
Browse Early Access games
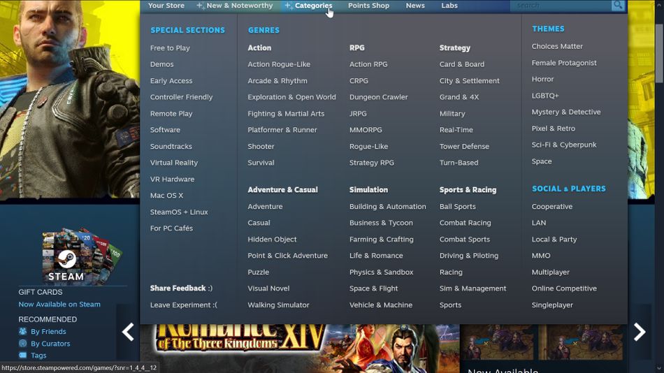[171, 81]
